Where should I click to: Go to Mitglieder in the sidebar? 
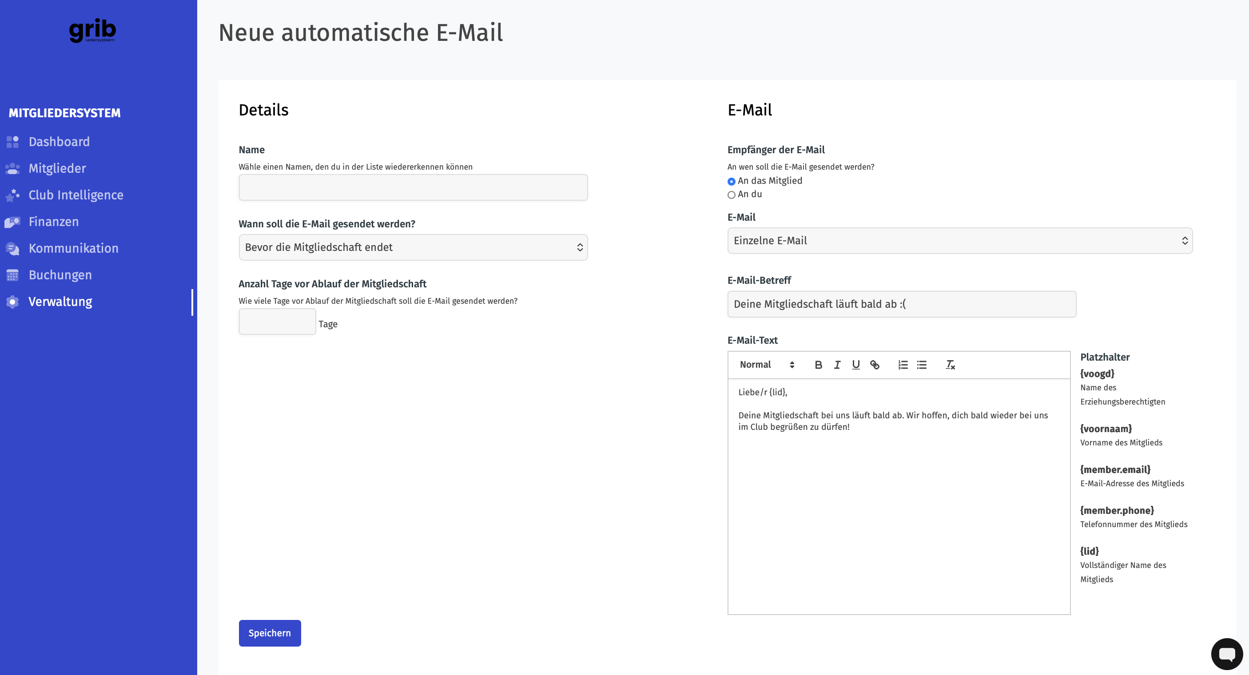click(x=57, y=168)
